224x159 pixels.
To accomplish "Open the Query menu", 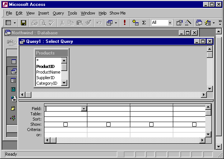I will click(58, 13).
